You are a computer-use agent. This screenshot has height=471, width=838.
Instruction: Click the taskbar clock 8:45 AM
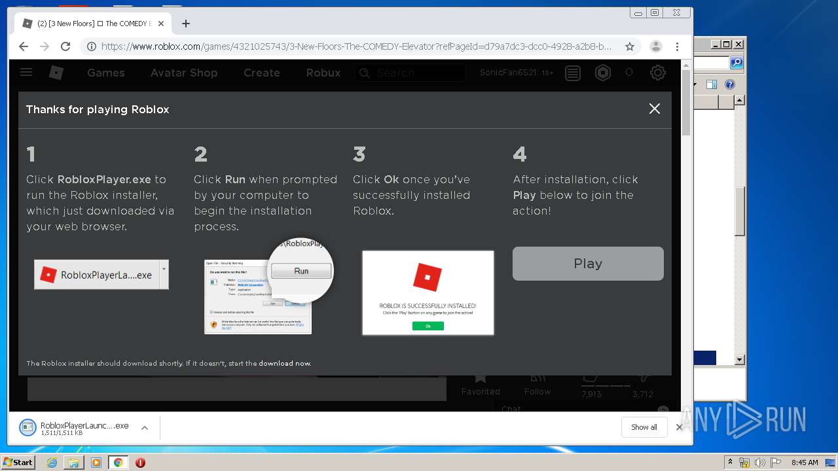click(x=805, y=462)
